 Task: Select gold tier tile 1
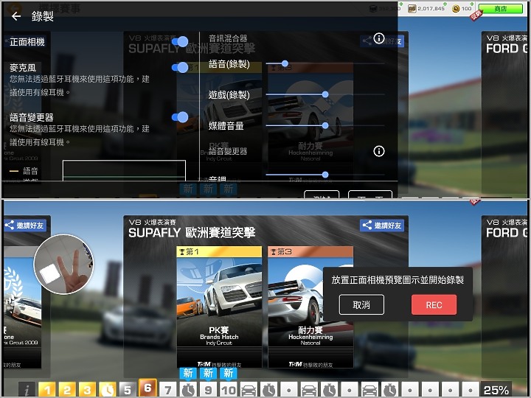(x=47, y=390)
